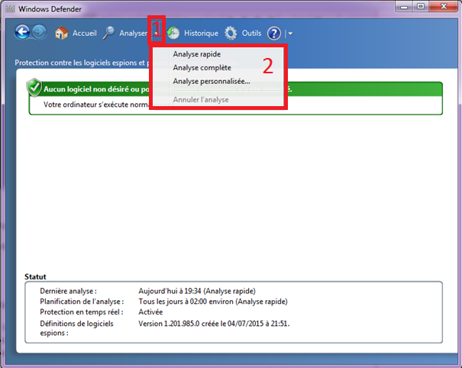Click the Outils gear icon

231,33
